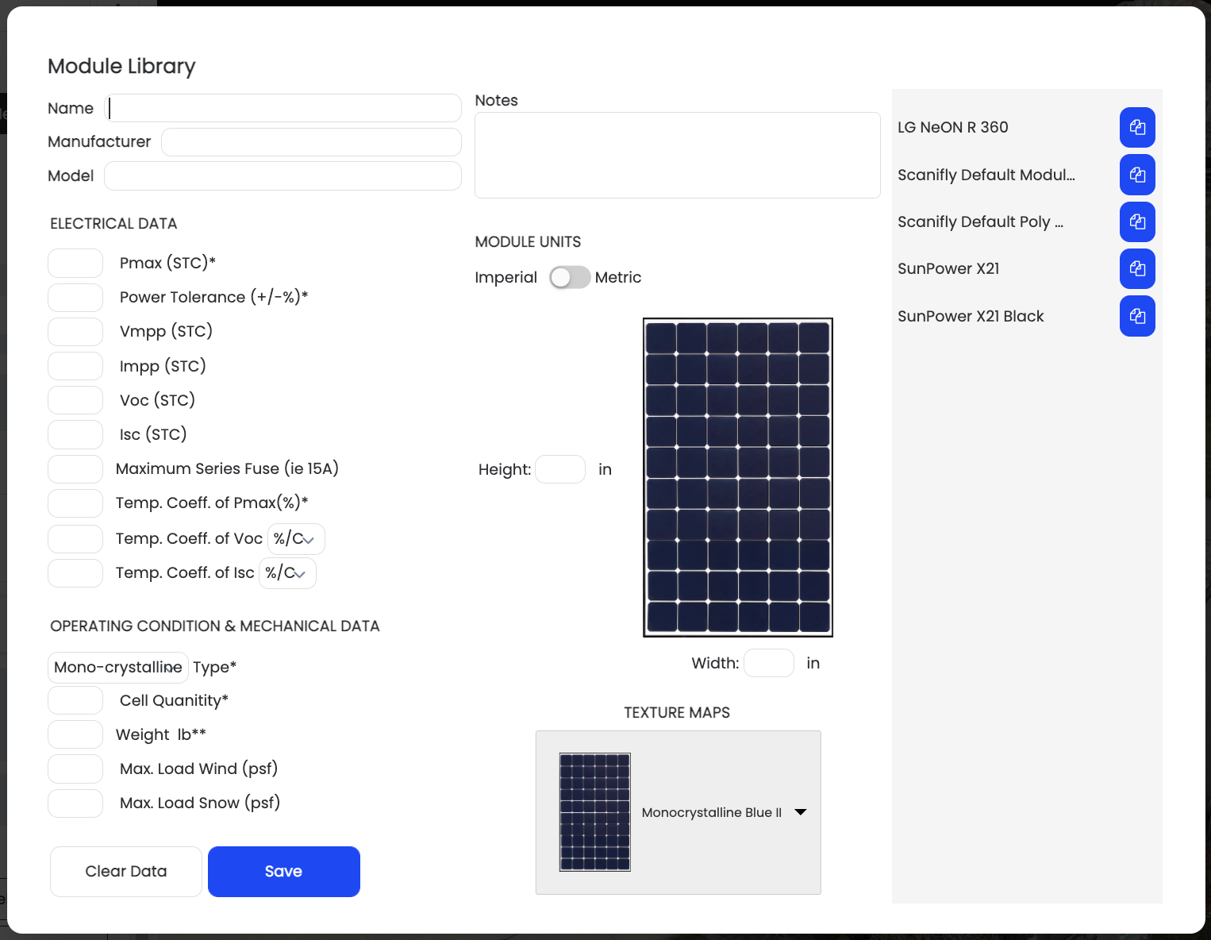Click inside the Notes text area
Image resolution: width=1211 pixels, height=940 pixels.
tap(676, 155)
